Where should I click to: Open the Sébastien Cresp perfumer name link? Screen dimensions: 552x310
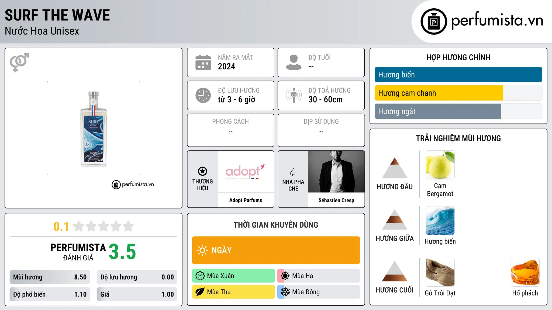336,200
